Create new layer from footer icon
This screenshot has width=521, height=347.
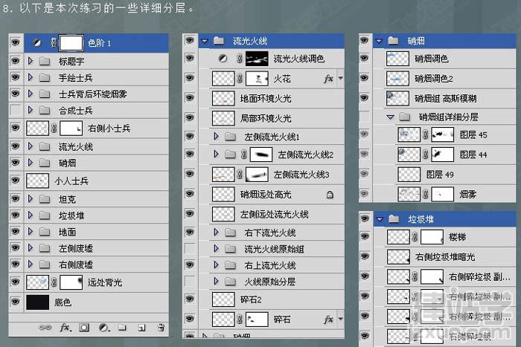142,328
